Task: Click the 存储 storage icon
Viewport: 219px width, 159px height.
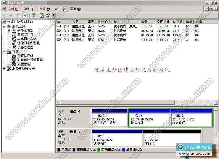Action: point(9,52)
